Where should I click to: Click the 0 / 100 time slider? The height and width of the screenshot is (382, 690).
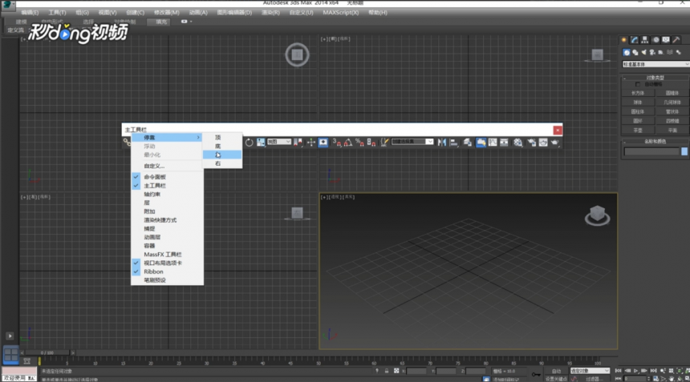tap(47, 352)
